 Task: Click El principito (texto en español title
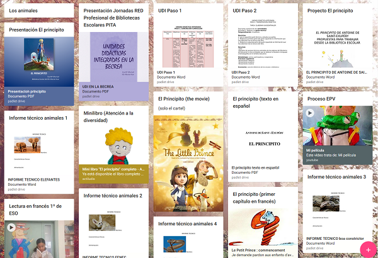pyautogui.click(x=255, y=103)
